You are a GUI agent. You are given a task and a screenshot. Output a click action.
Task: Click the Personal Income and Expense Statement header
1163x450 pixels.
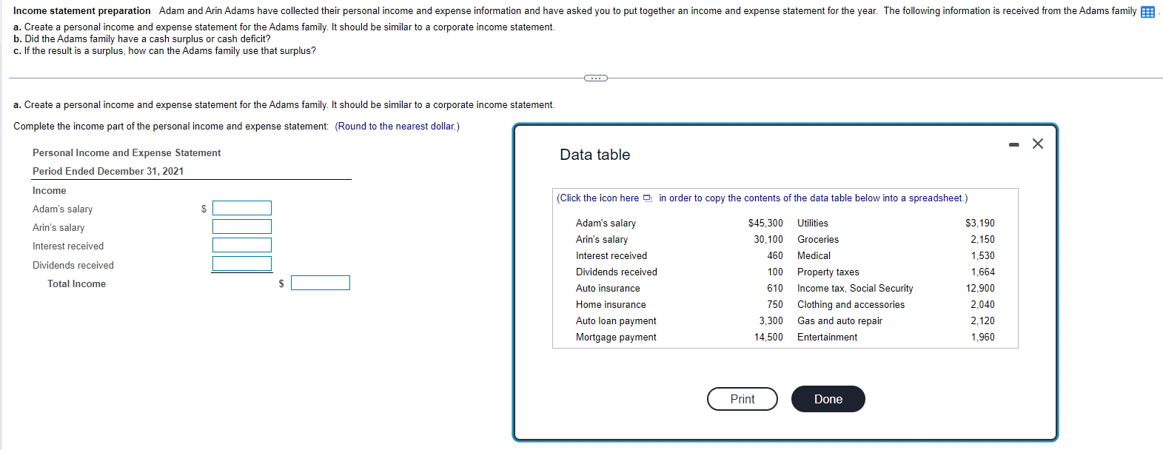click(x=126, y=152)
